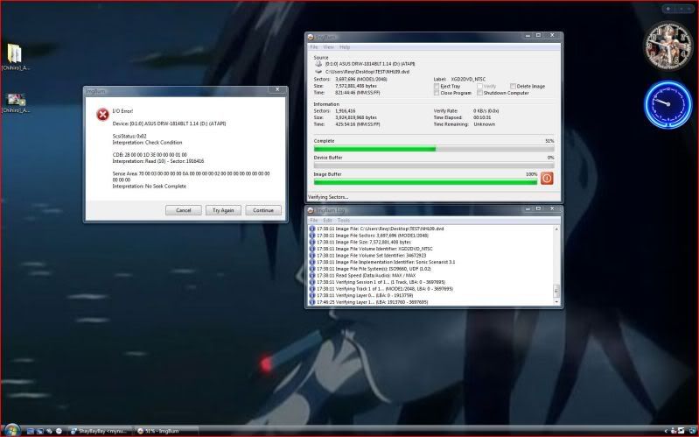Click the Complete progress bar

tap(434, 149)
